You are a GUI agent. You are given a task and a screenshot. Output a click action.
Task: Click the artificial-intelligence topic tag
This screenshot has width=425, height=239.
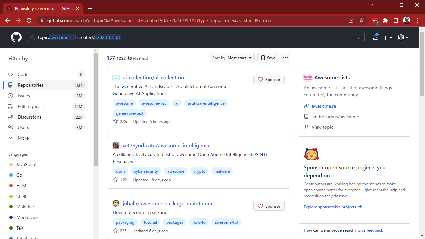tap(206, 103)
